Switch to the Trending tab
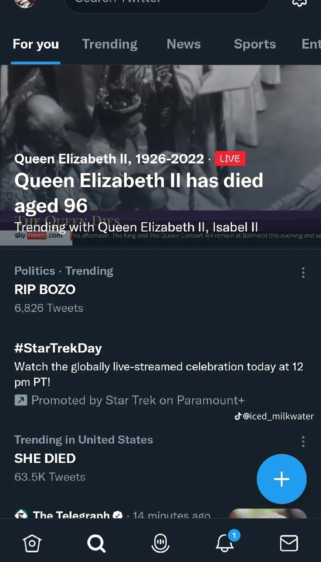Screen dimensions: 321x562 click(110, 44)
